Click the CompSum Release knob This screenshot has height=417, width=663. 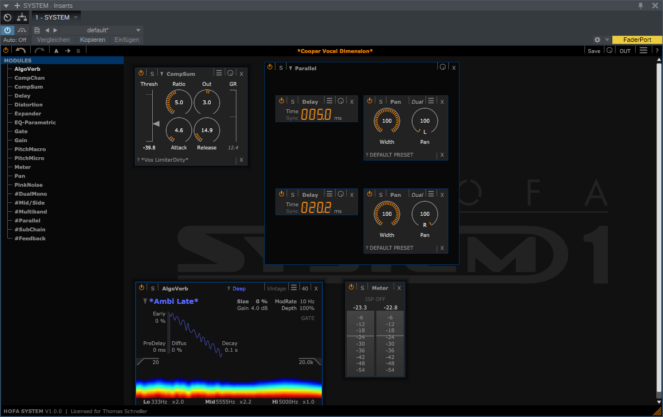(x=207, y=130)
